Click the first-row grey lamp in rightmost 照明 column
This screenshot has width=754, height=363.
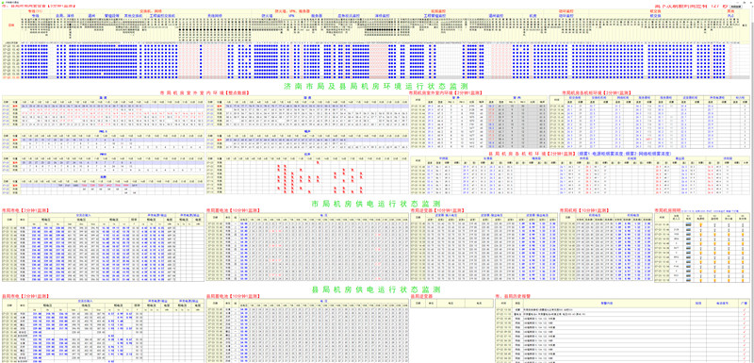point(743,225)
